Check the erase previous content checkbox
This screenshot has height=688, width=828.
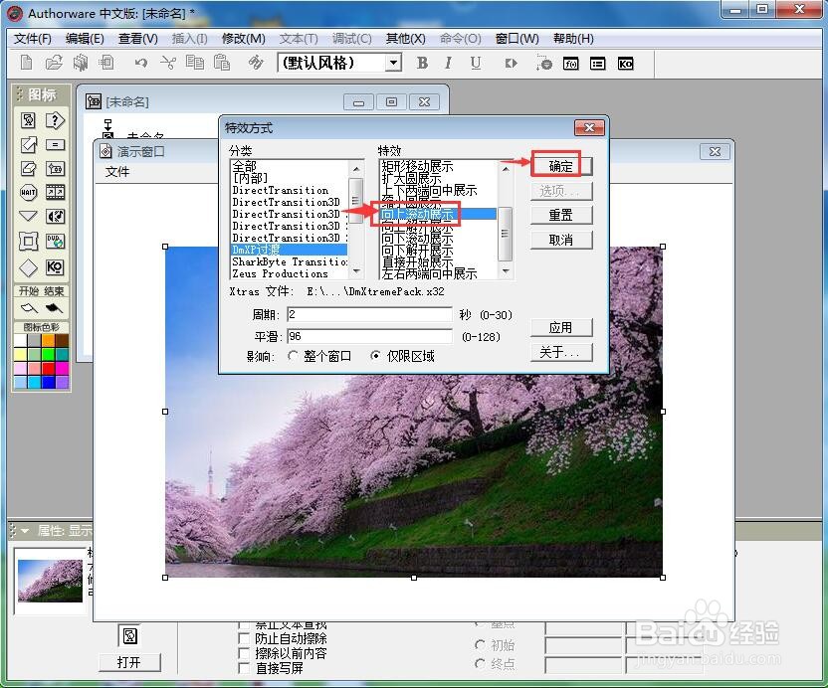click(x=244, y=653)
